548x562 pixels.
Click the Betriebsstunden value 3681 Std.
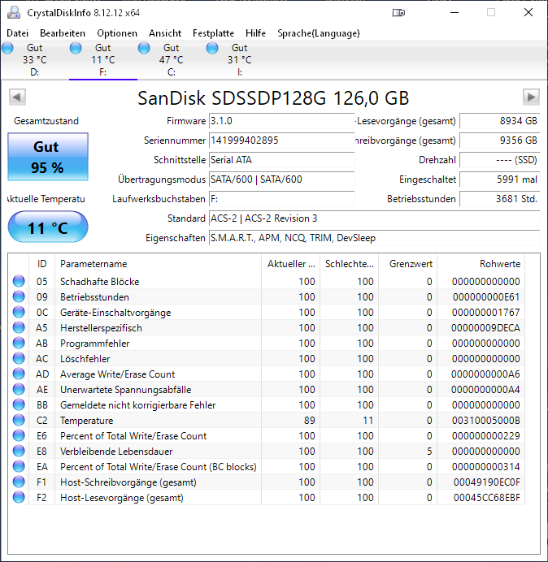pos(499,198)
